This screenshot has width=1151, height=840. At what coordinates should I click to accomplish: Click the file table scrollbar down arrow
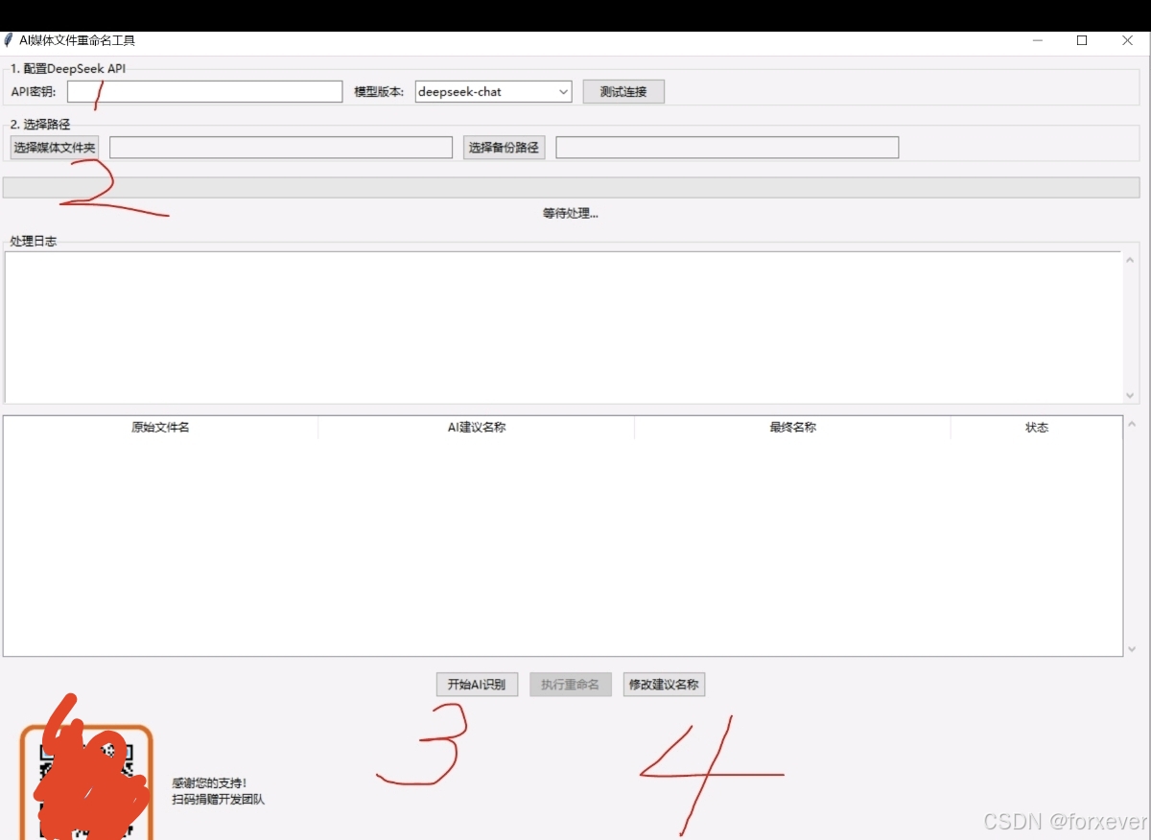1132,649
